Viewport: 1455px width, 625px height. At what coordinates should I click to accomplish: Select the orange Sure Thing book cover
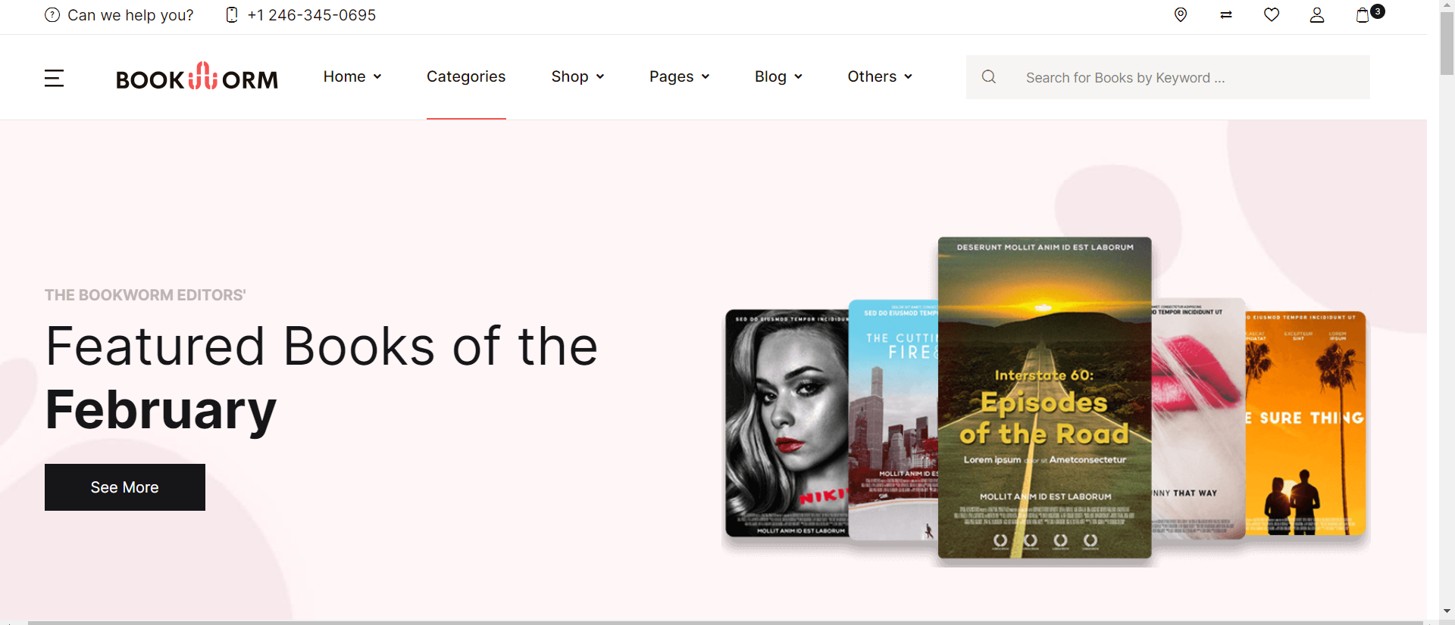tap(1306, 424)
